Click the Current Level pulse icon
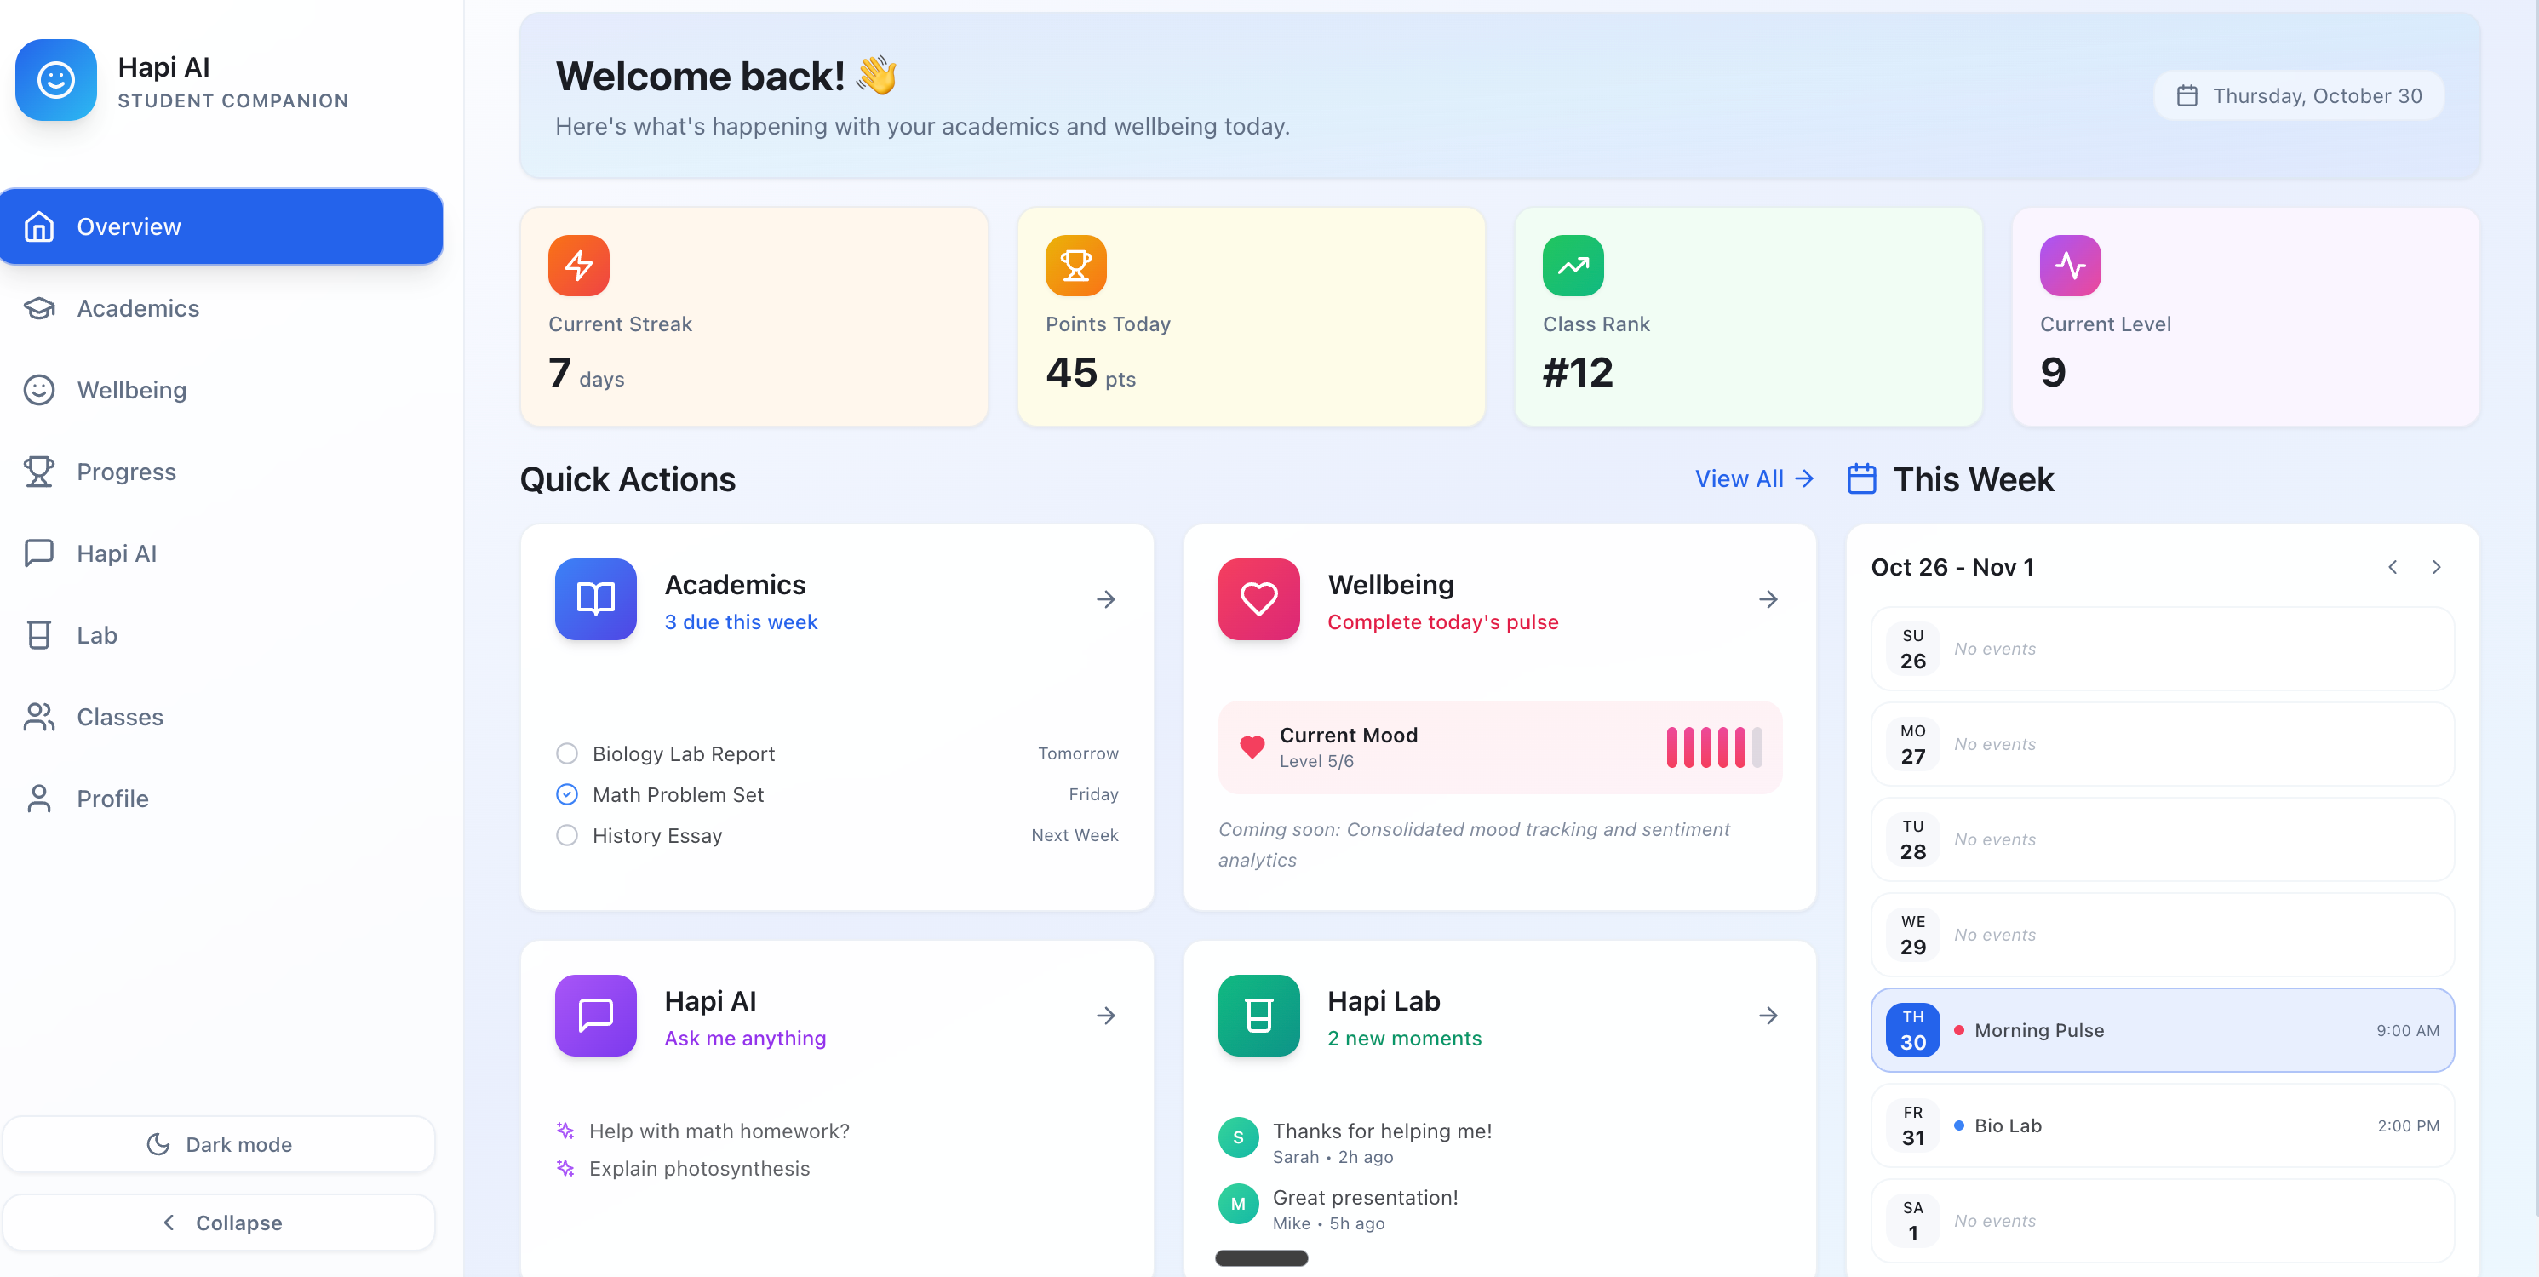 [x=2069, y=265]
